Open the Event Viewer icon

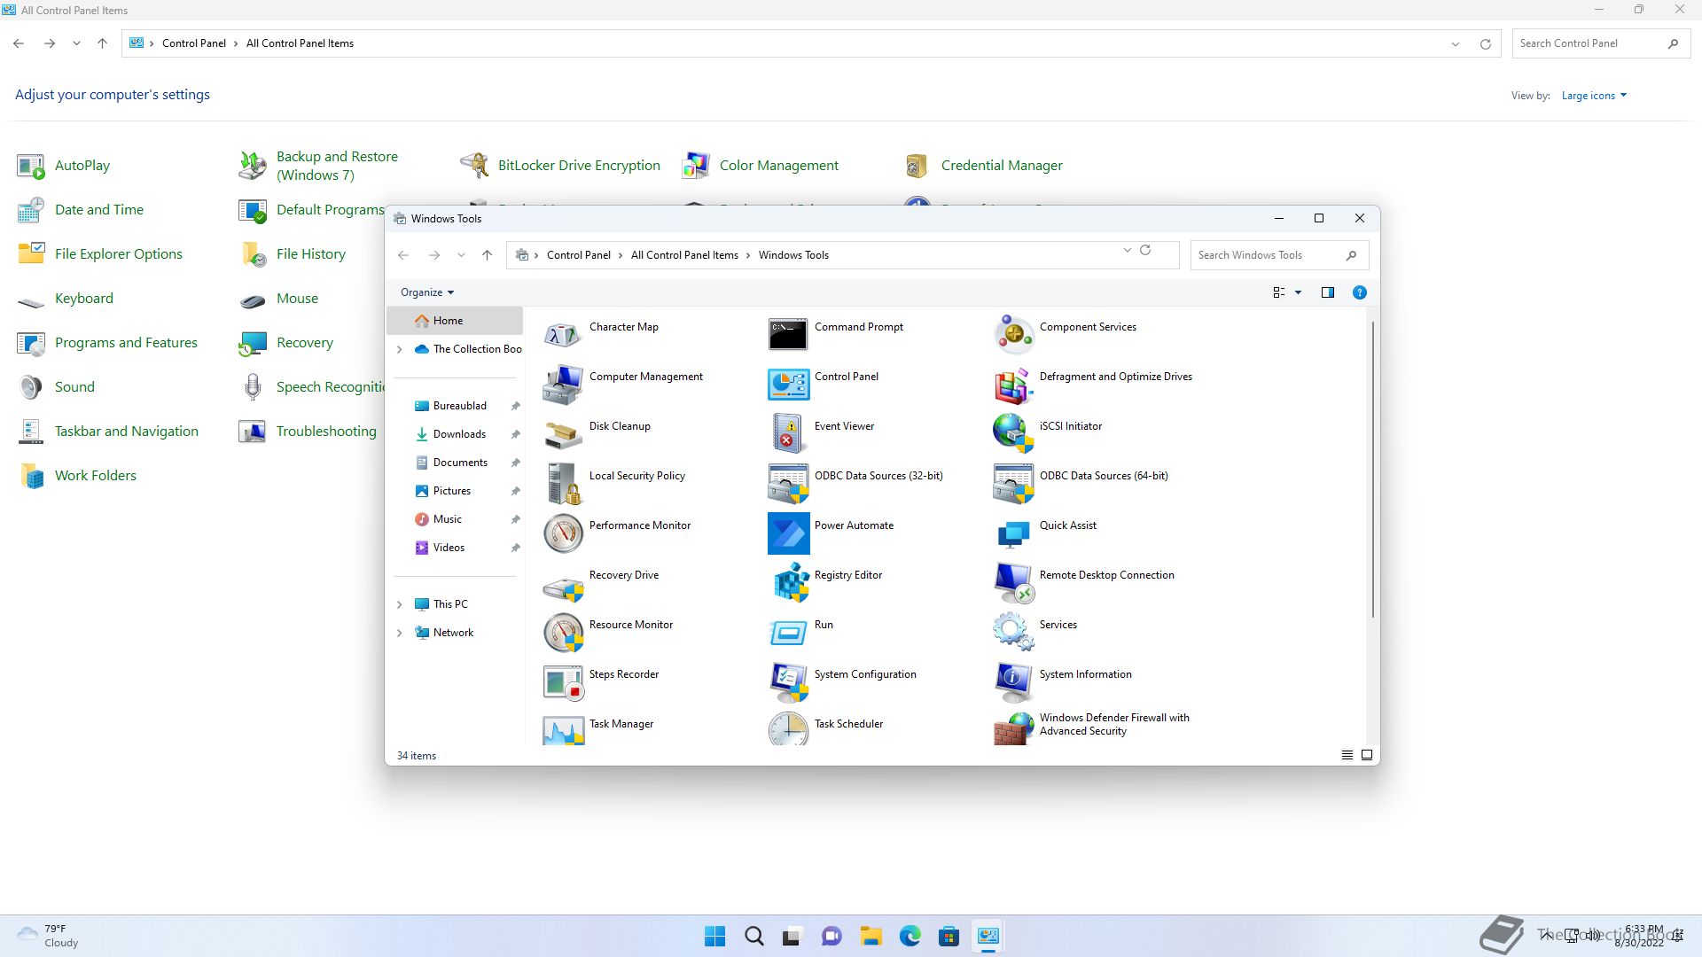pyautogui.click(x=788, y=434)
